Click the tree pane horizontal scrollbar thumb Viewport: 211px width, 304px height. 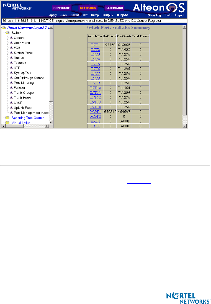14,126
